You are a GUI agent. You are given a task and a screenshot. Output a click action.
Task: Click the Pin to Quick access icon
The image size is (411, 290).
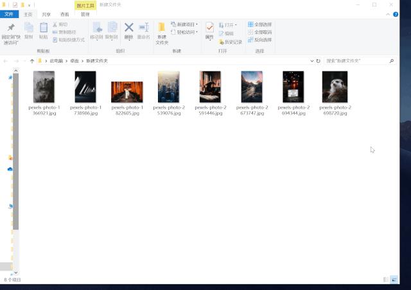(x=11, y=28)
